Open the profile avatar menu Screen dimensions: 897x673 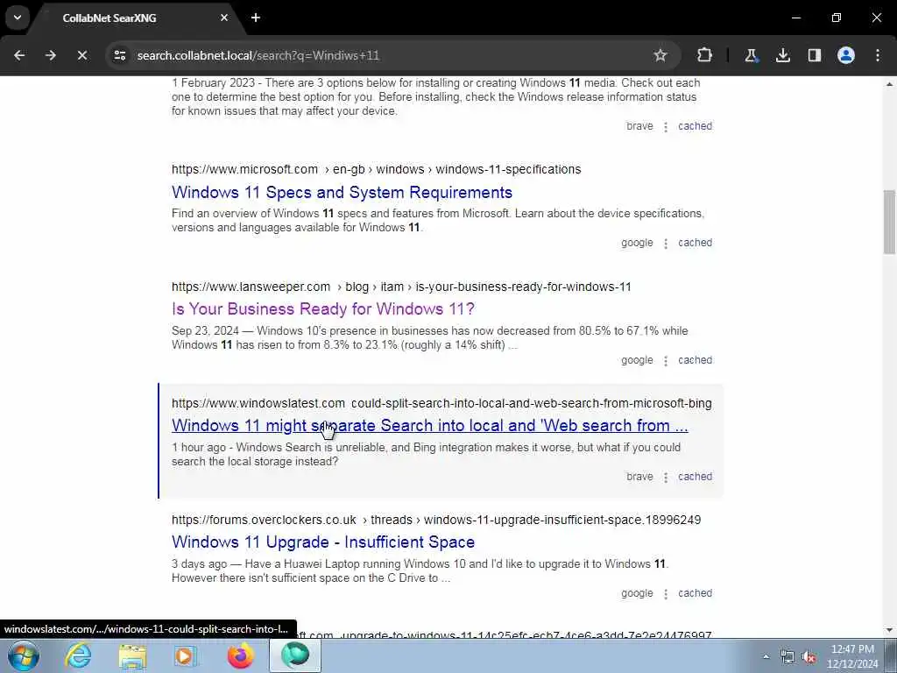pyautogui.click(x=845, y=55)
